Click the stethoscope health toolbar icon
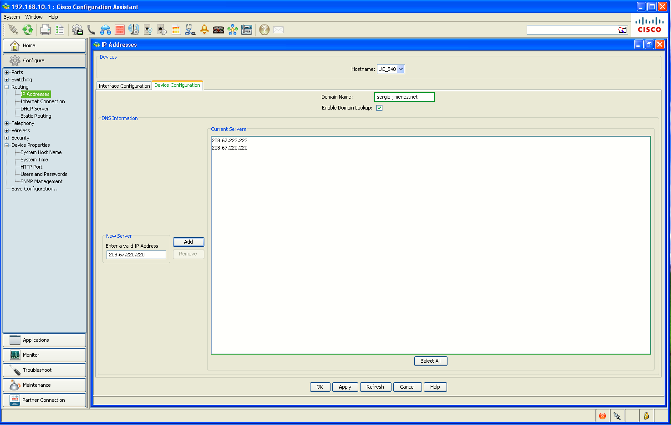 click(190, 30)
